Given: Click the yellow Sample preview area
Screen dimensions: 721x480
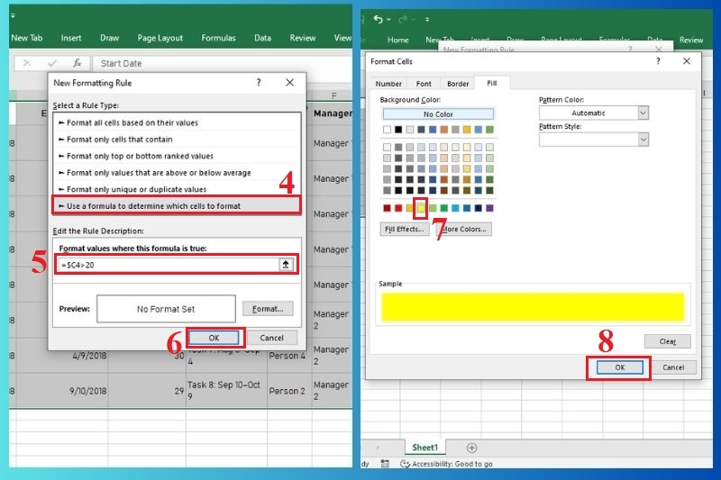Looking at the screenshot, I should pos(533,307).
